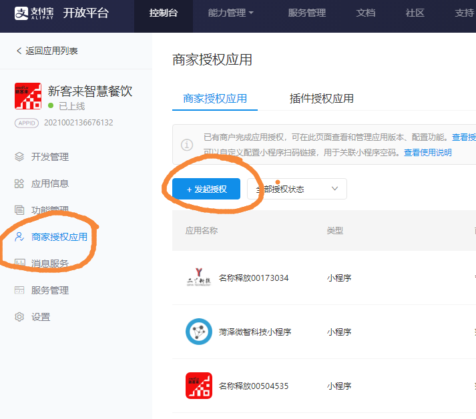Click the 应用信息 grid icon
This screenshot has height=419, width=476.
19,183
